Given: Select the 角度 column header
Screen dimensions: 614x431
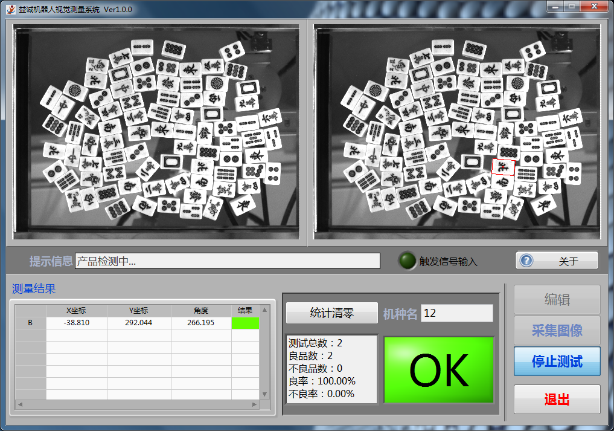Looking at the screenshot, I should [201, 311].
